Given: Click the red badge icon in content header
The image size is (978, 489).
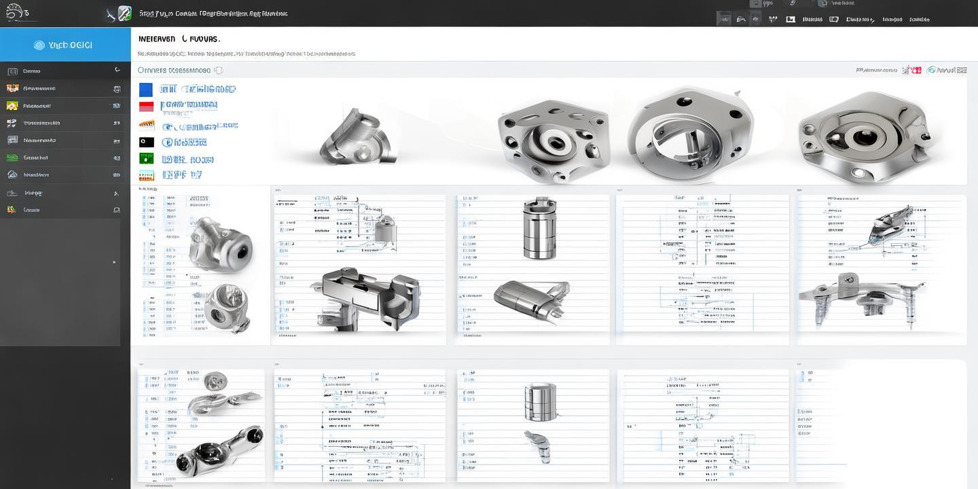Looking at the screenshot, I should coord(916,70).
